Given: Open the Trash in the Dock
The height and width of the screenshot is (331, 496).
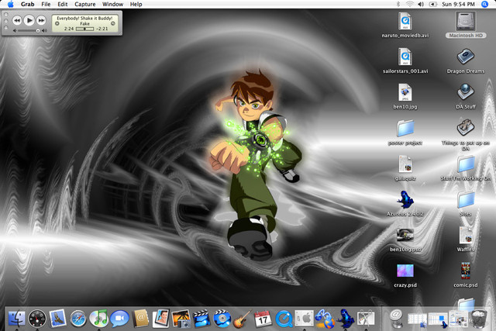Looking at the screenshot, I should [479, 319].
